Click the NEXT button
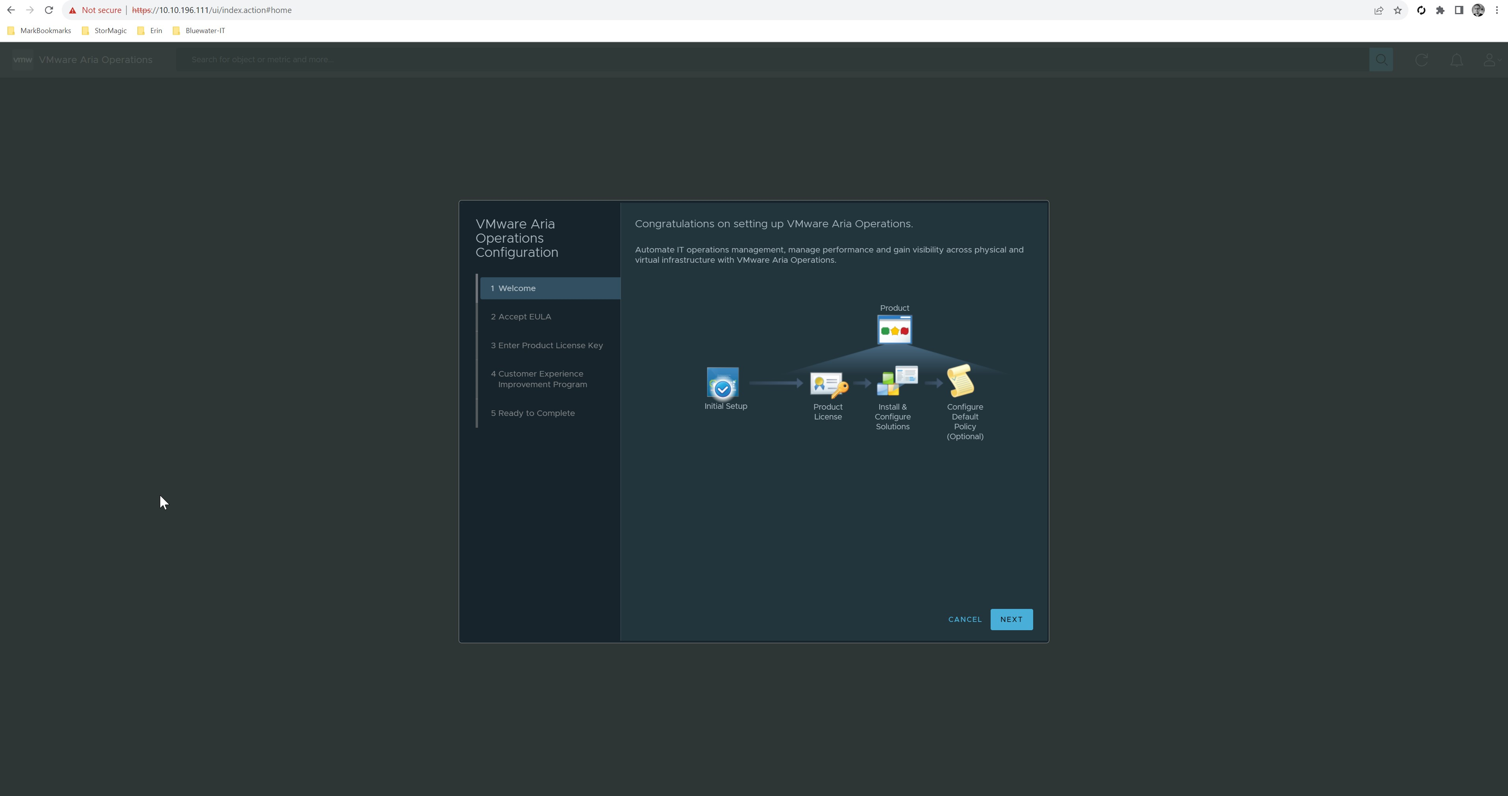Image resolution: width=1508 pixels, height=796 pixels. coord(1012,620)
